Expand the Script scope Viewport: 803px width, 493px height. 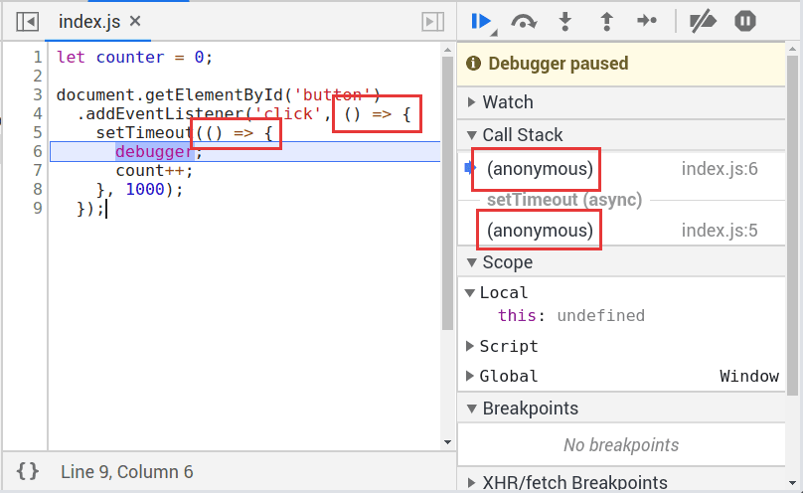(508, 346)
